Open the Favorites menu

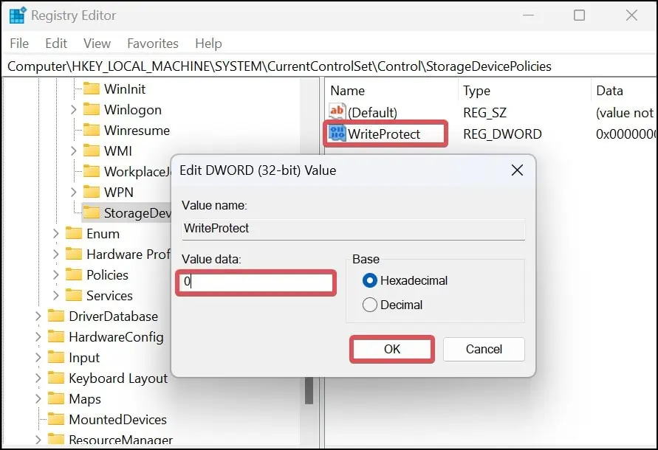coord(152,44)
